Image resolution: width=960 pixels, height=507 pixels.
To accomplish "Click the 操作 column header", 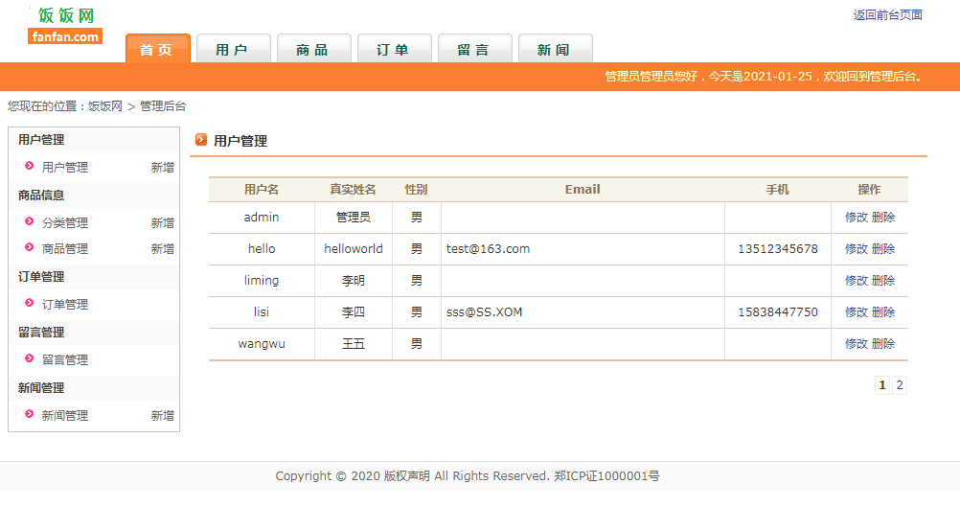I will [x=869, y=190].
